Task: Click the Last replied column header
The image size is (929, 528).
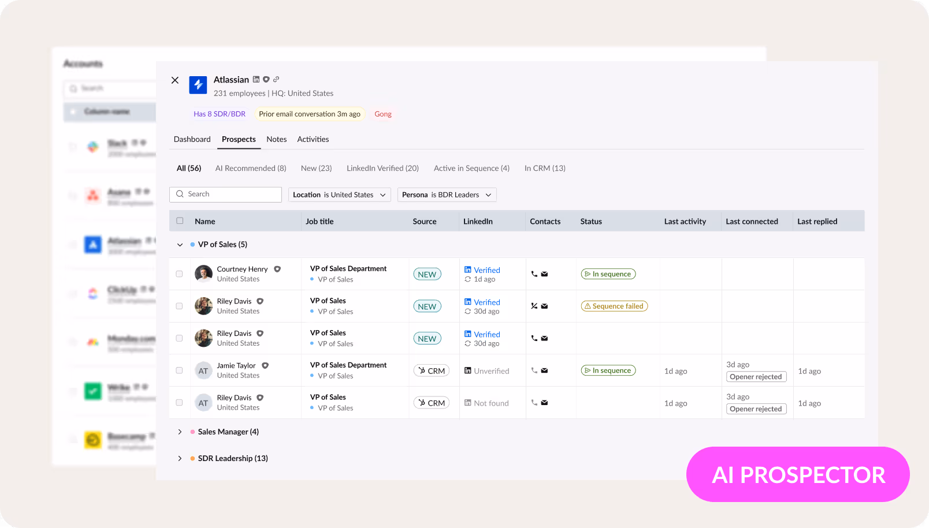Action: coord(817,222)
